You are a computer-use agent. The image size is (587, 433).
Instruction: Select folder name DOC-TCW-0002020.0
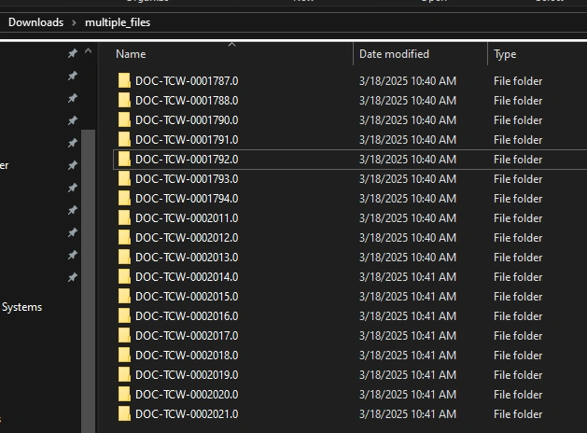[187, 394]
